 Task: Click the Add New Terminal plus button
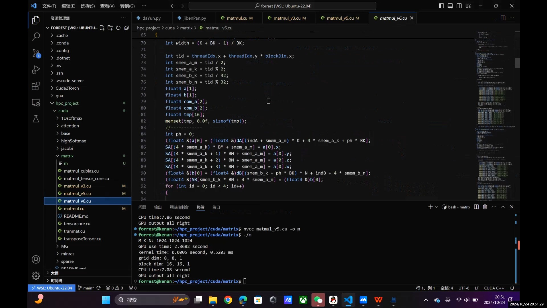pos(430,207)
